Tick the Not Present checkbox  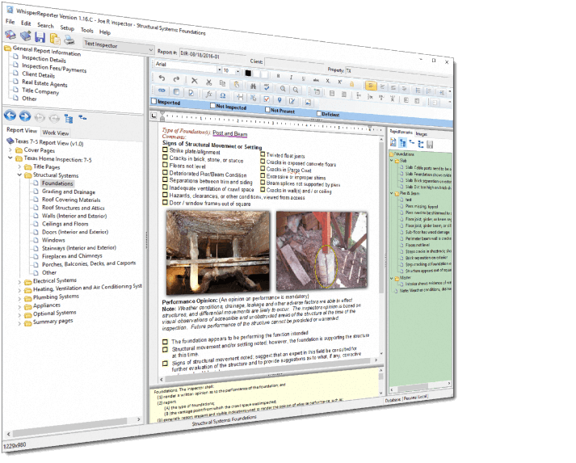coord(267,110)
